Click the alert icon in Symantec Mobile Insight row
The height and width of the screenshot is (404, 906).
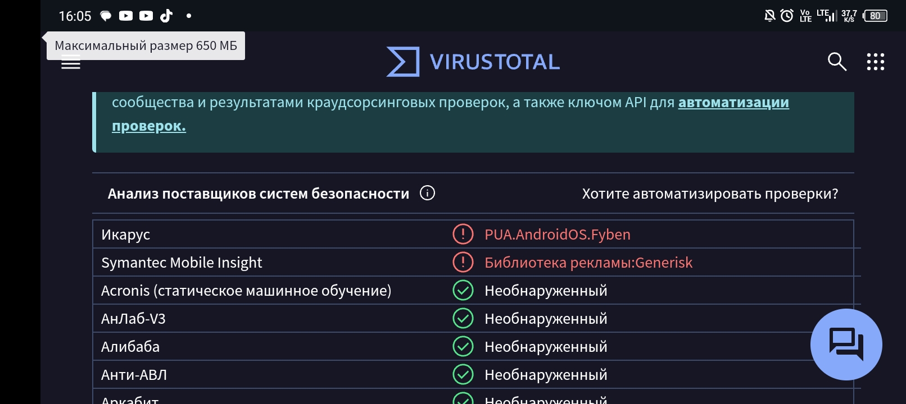pyautogui.click(x=463, y=262)
